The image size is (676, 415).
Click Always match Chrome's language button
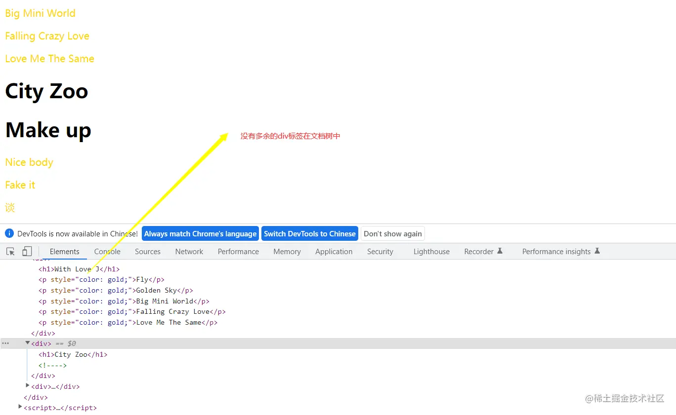coord(200,234)
